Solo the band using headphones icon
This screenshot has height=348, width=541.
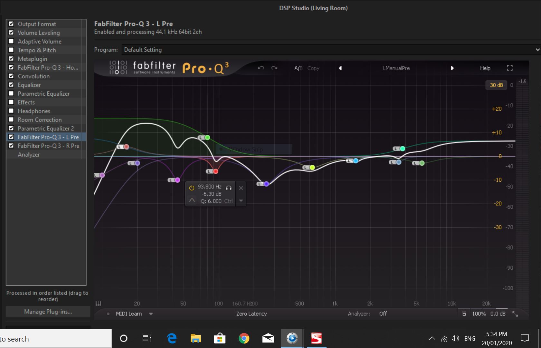[229, 188]
